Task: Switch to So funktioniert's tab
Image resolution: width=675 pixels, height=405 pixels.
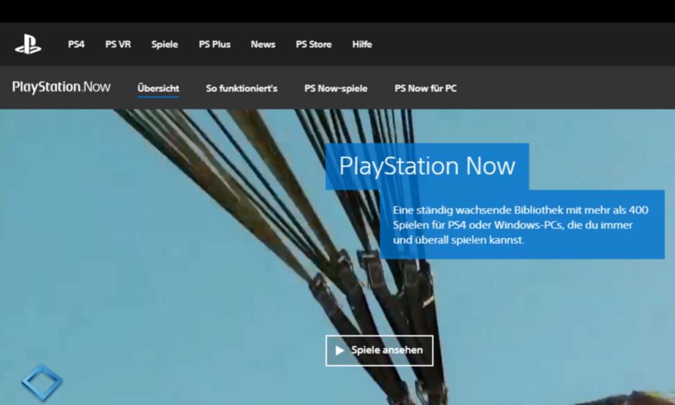Action: [x=242, y=88]
